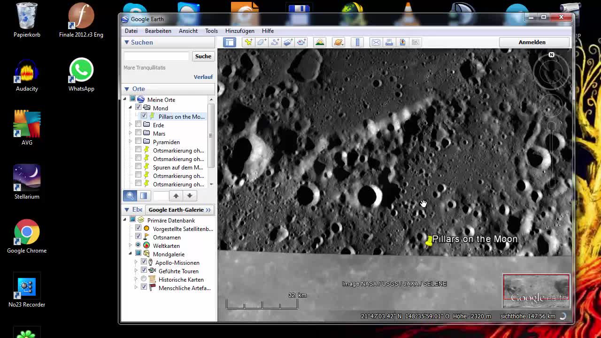Uncheck Pillars on the Mo... placemark checkbox

coord(144,116)
